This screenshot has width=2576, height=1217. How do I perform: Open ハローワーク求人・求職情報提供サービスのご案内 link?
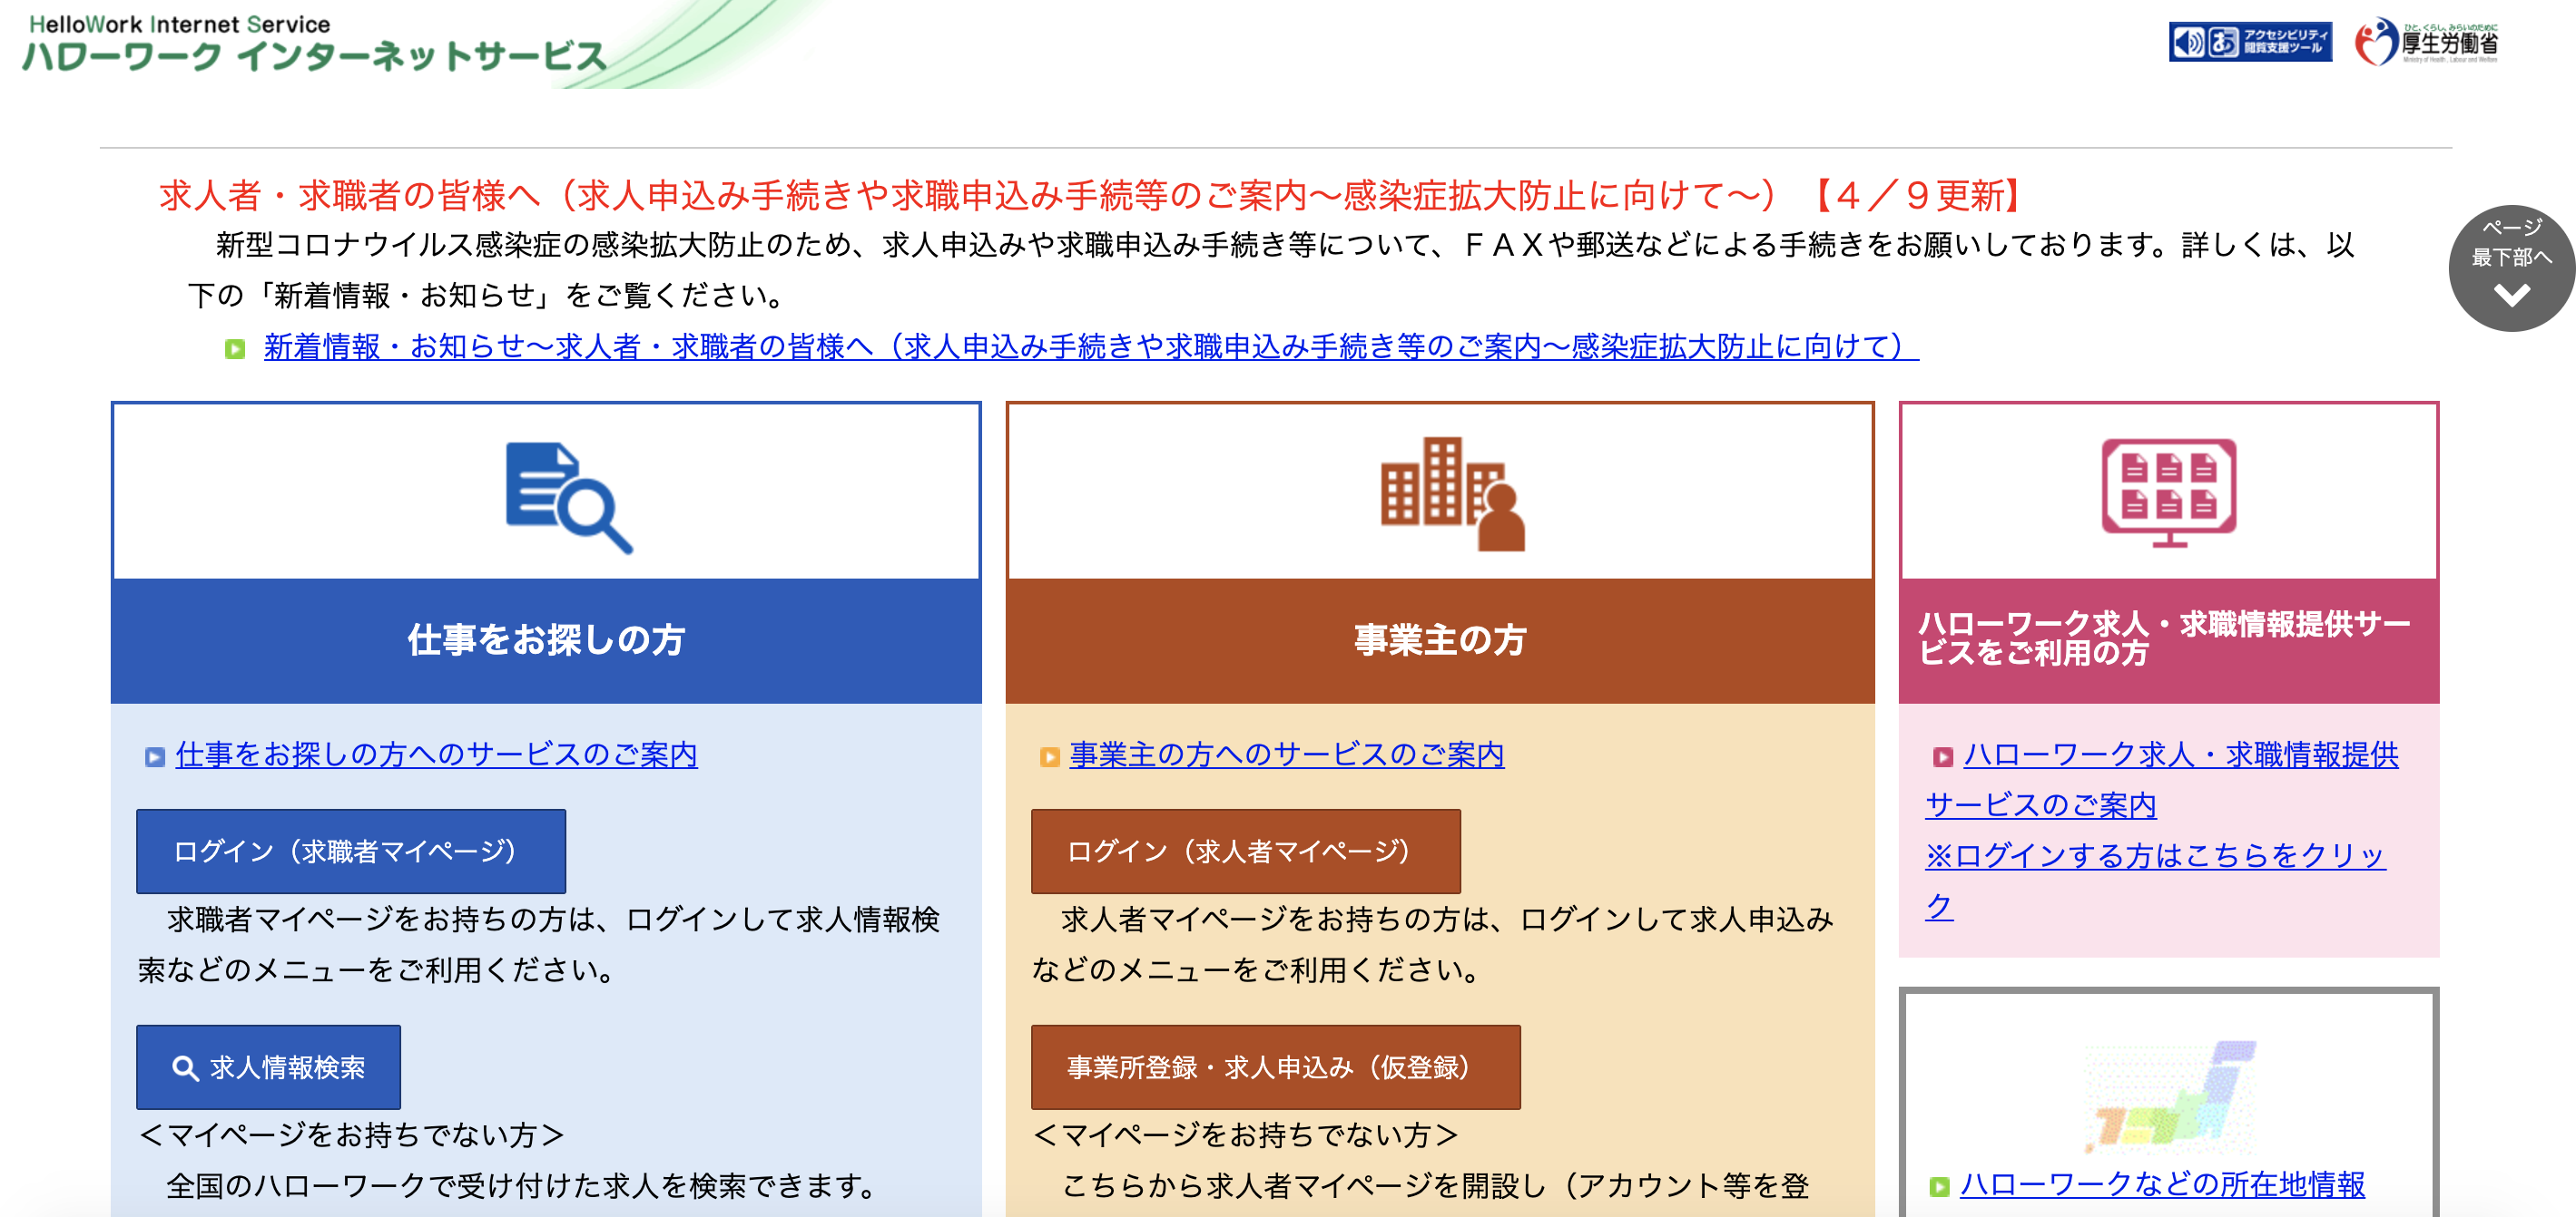2162,779
